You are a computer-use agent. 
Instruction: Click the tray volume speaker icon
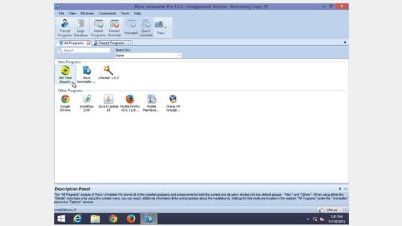(322, 219)
